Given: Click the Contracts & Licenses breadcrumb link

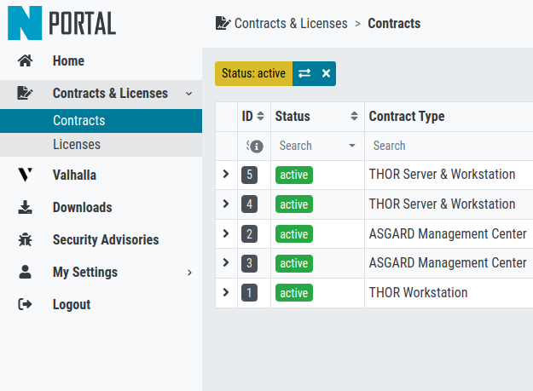Looking at the screenshot, I should tap(291, 24).
